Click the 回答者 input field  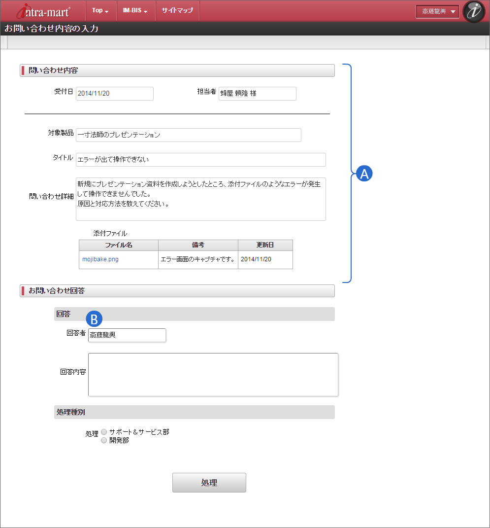(127, 335)
